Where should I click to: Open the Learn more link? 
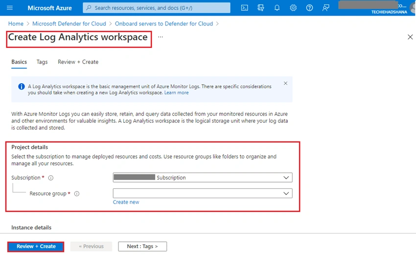click(176, 93)
